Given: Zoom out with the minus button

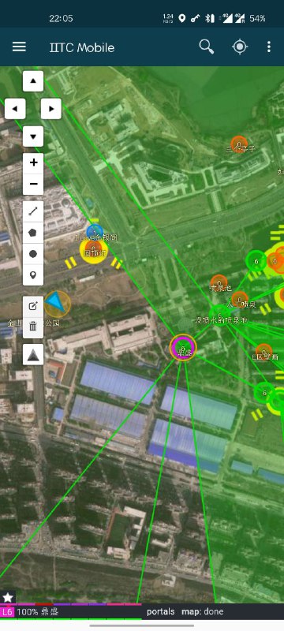Looking at the screenshot, I should coord(33,185).
